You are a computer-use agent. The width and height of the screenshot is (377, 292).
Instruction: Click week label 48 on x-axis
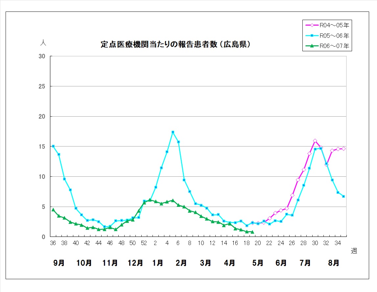pyautogui.click(x=121, y=243)
